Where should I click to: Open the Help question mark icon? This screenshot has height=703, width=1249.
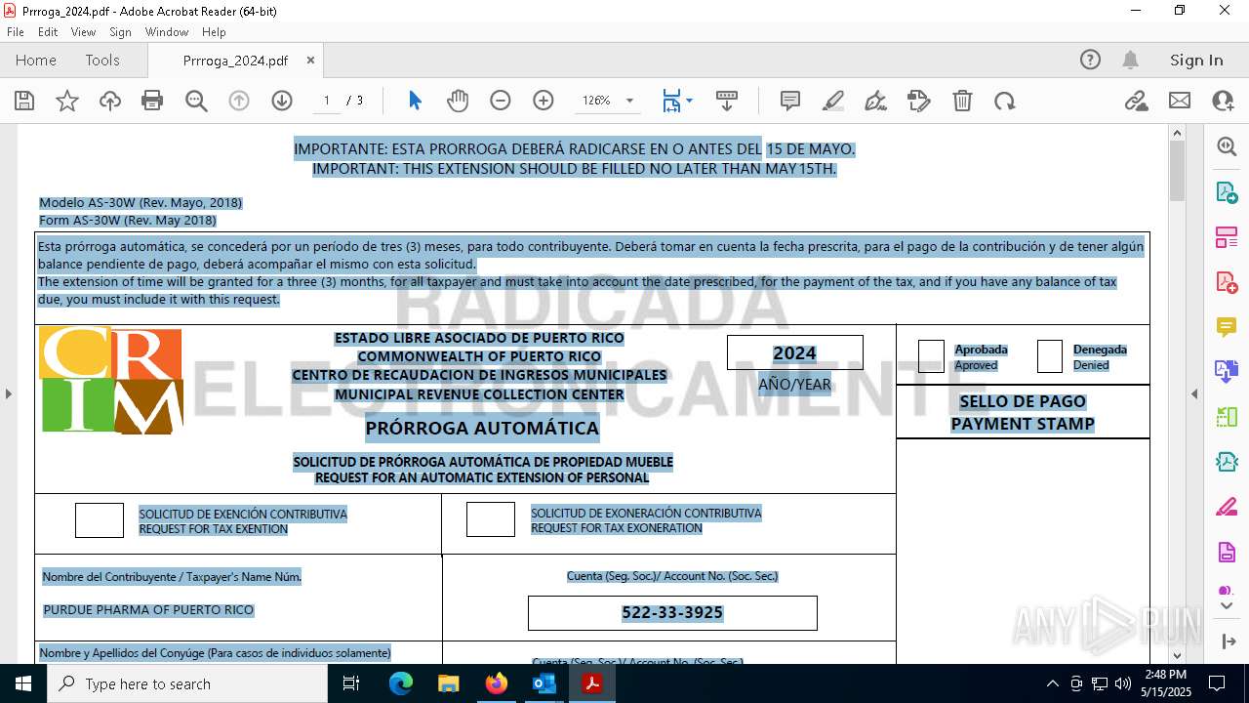click(1090, 60)
